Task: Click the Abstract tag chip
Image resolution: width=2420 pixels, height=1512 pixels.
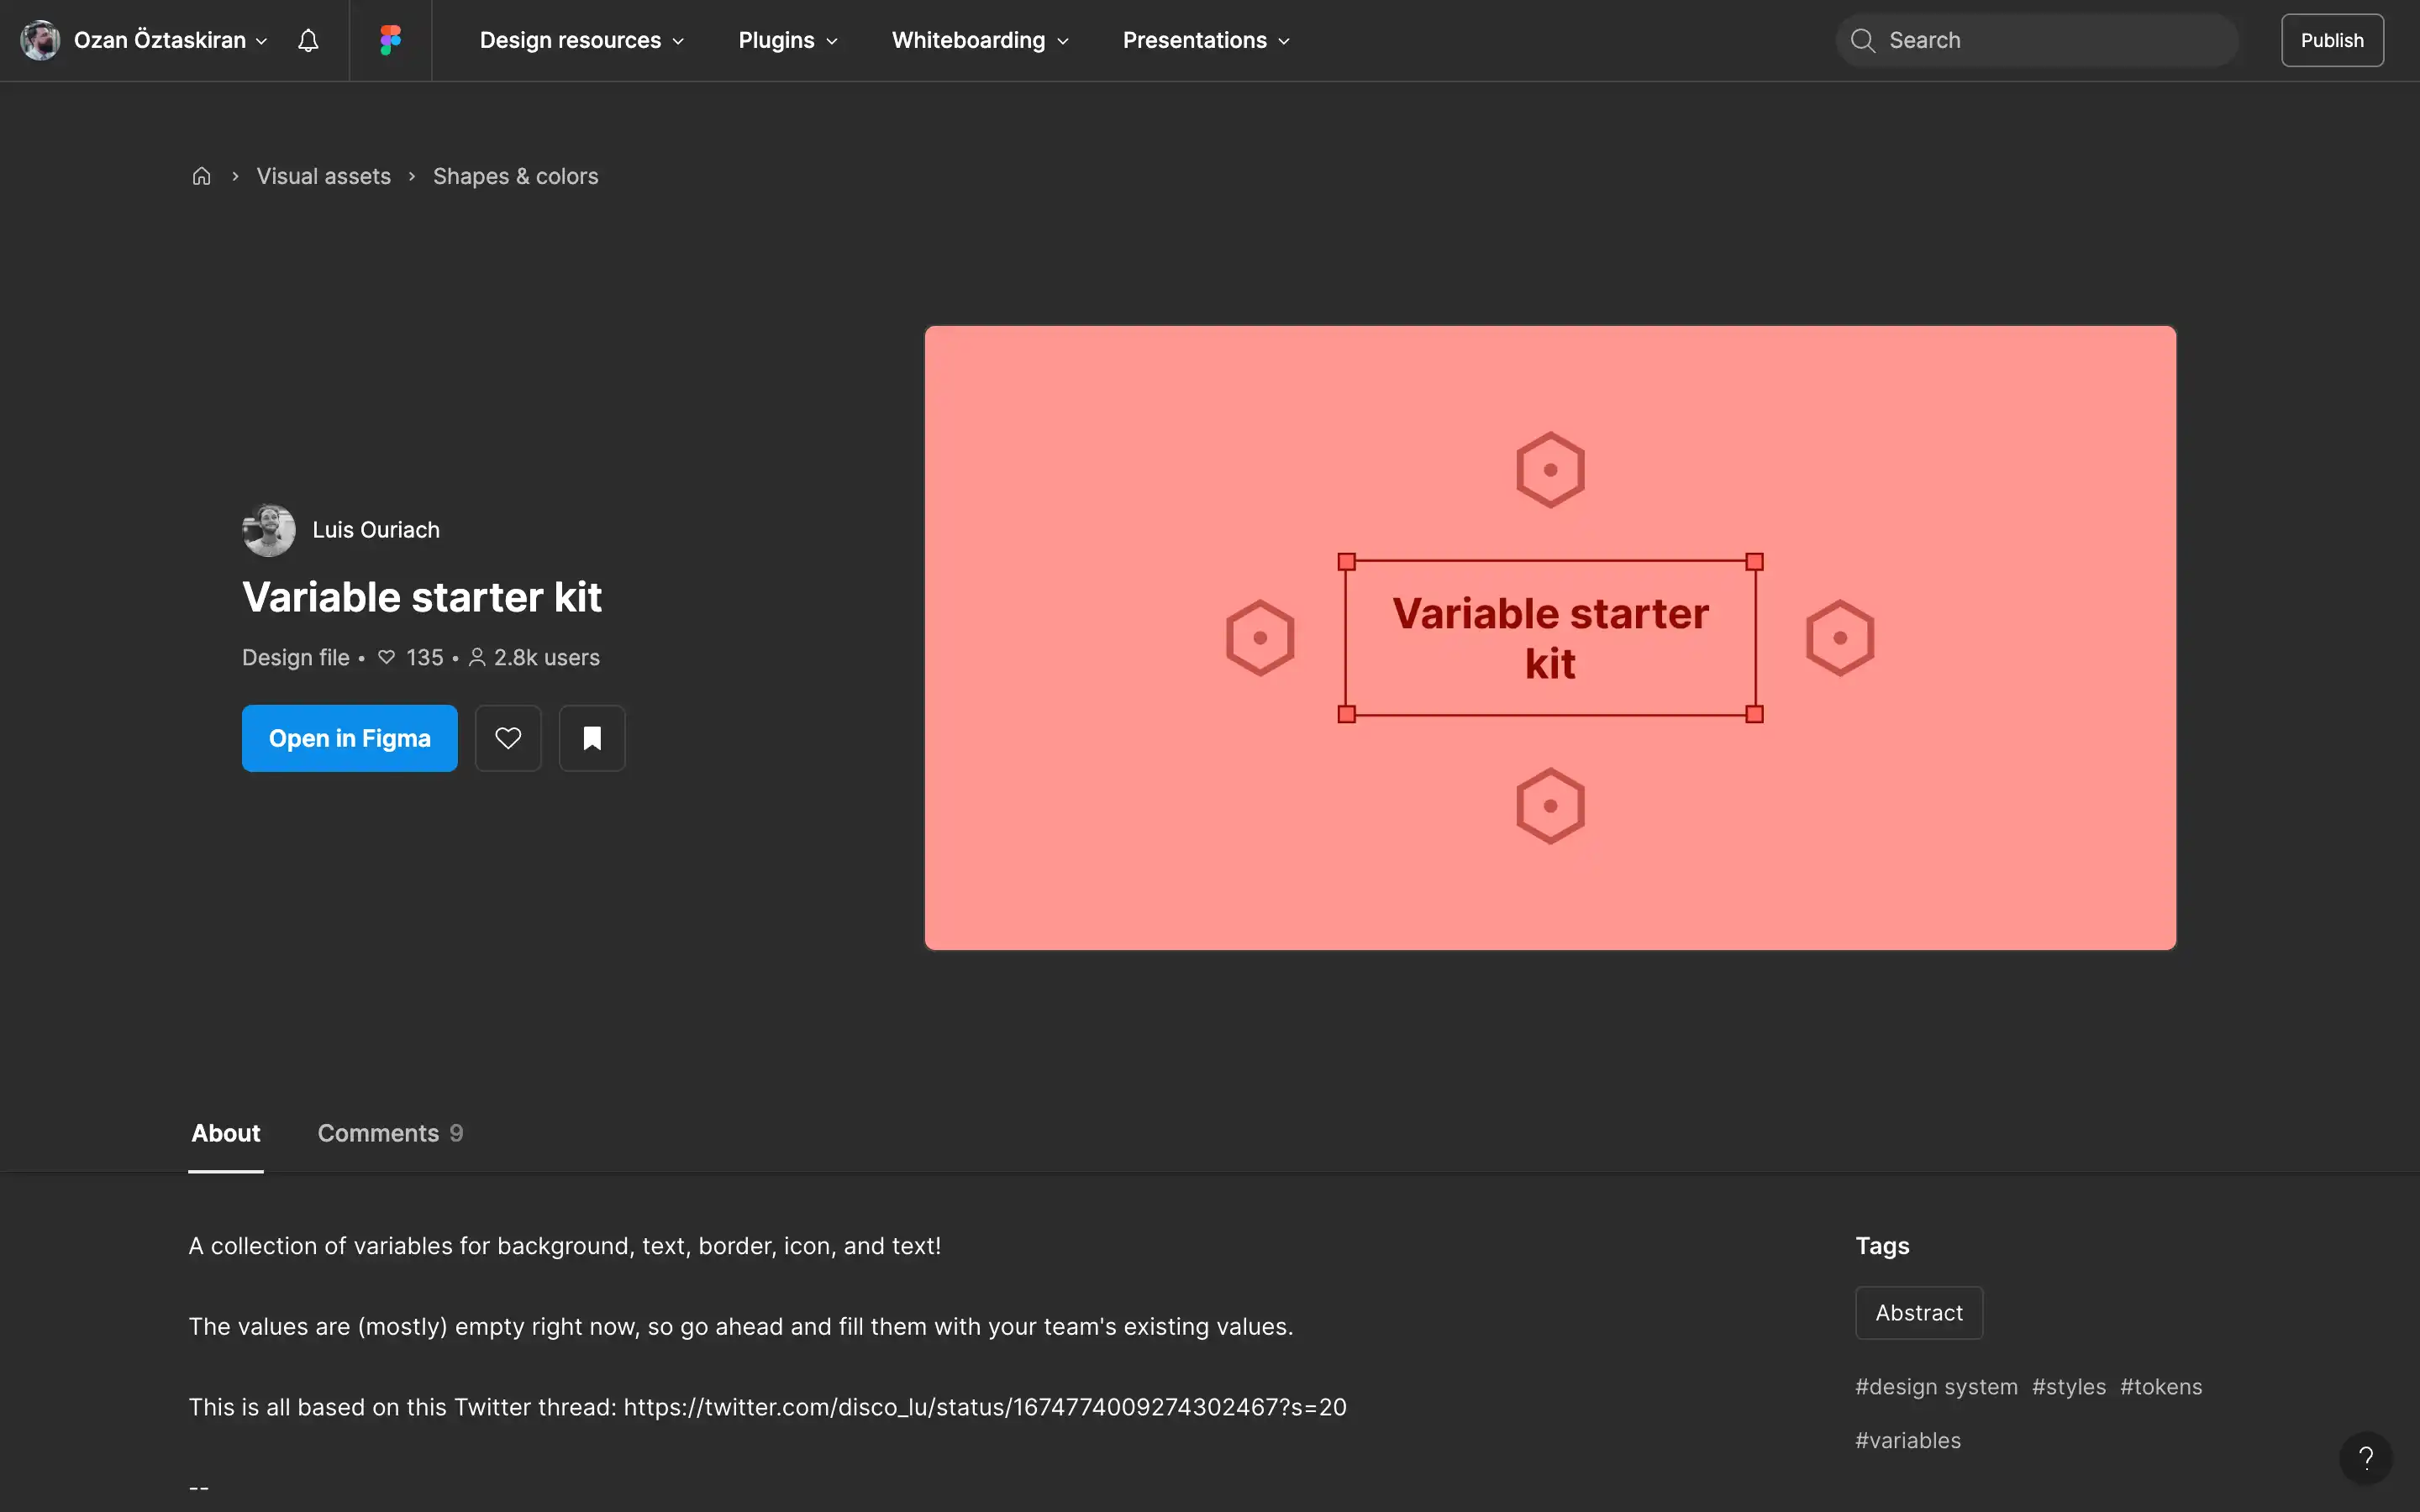Action: tap(1919, 1313)
